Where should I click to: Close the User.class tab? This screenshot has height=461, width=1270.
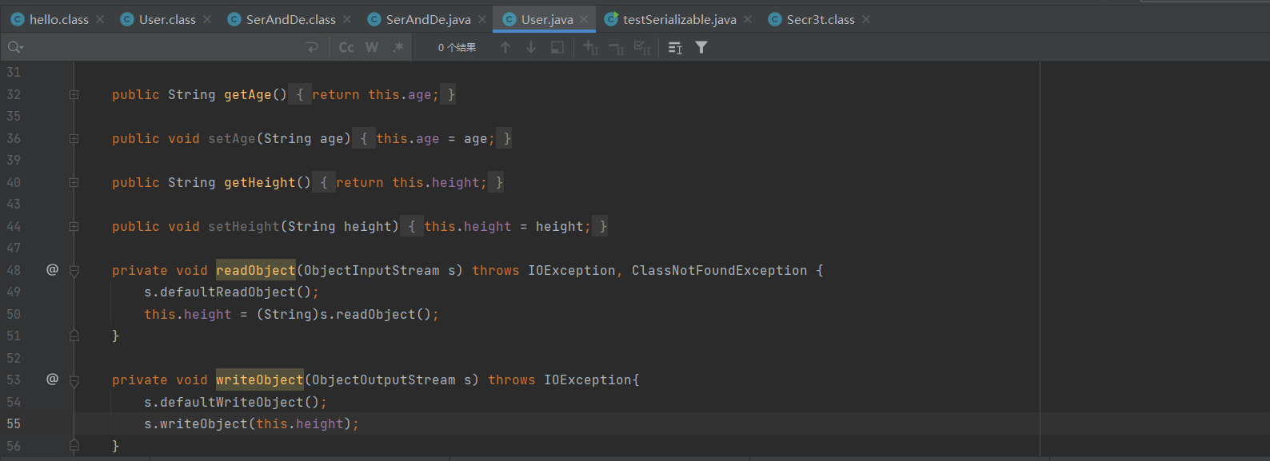(x=207, y=19)
